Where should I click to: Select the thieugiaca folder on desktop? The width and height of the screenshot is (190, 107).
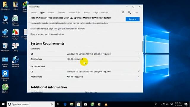click(5, 6)
